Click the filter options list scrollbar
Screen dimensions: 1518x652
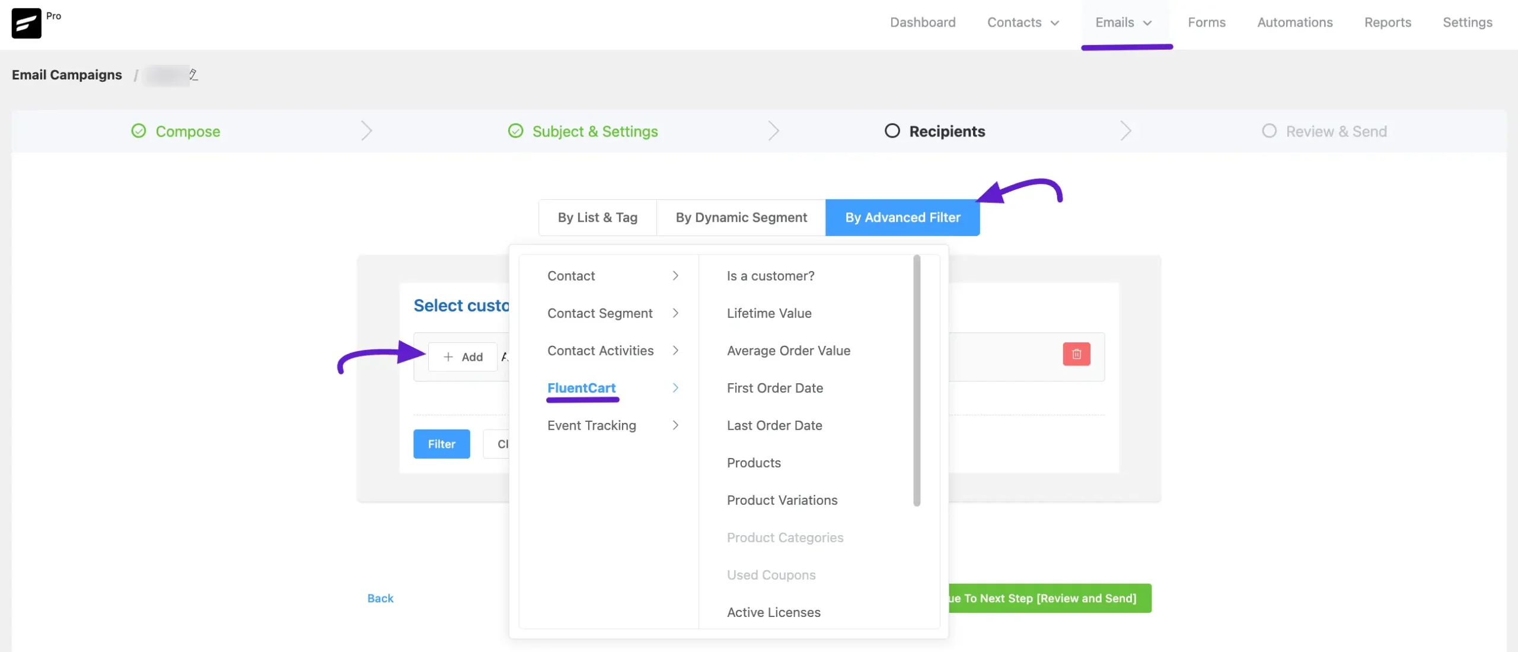pos(917,380)
